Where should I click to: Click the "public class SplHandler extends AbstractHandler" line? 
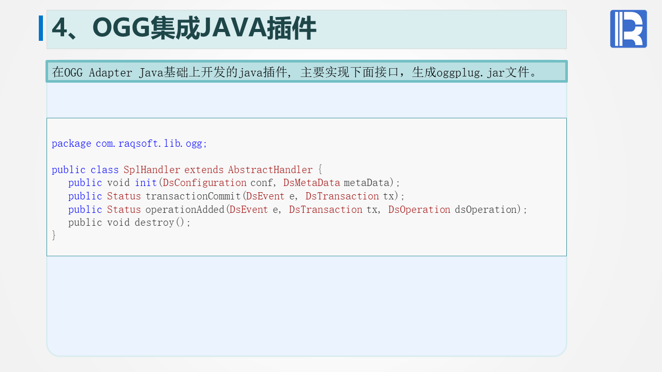click(187, 169)
